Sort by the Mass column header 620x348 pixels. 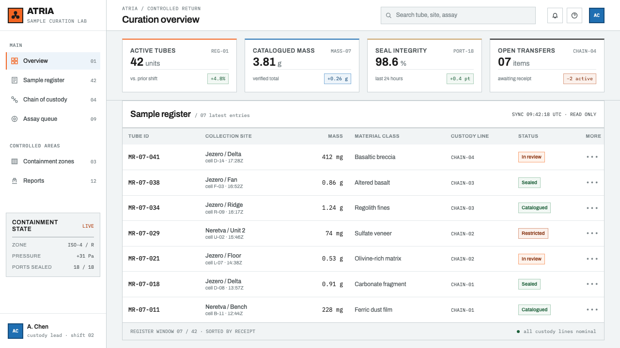click(x=335, y=136)
